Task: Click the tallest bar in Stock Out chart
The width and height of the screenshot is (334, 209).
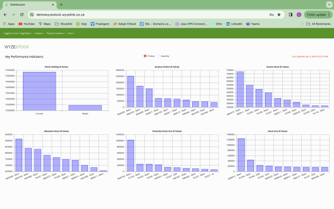Action: pyautogui.click(x=241, y=155)
